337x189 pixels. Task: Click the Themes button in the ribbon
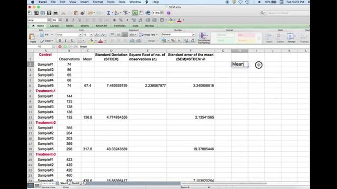coord(304,38)
